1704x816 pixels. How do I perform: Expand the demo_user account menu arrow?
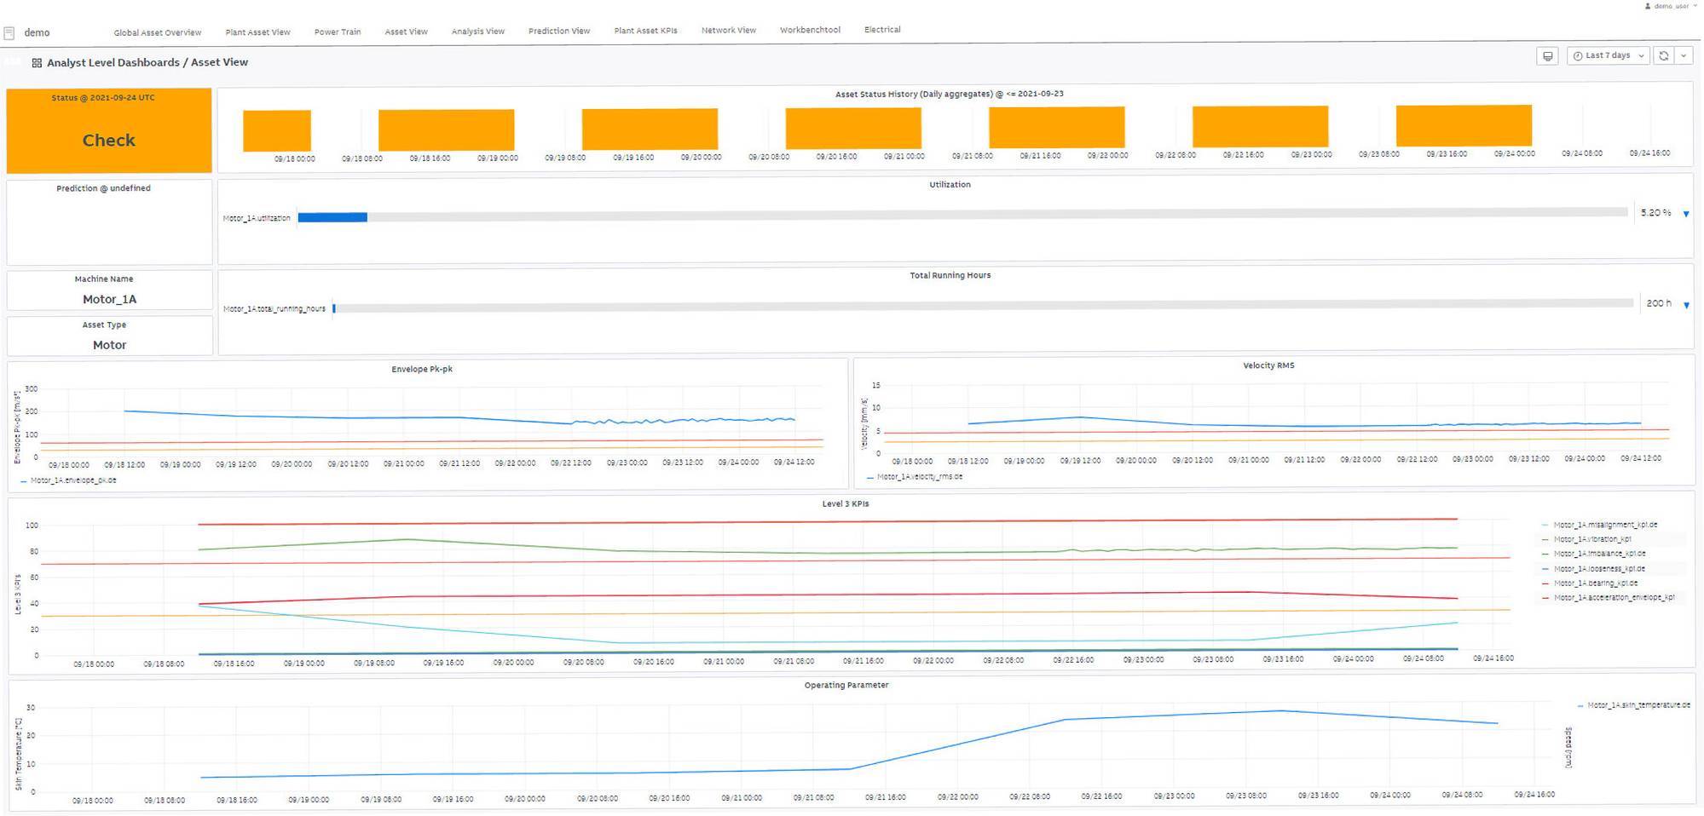click(1695, 6)
